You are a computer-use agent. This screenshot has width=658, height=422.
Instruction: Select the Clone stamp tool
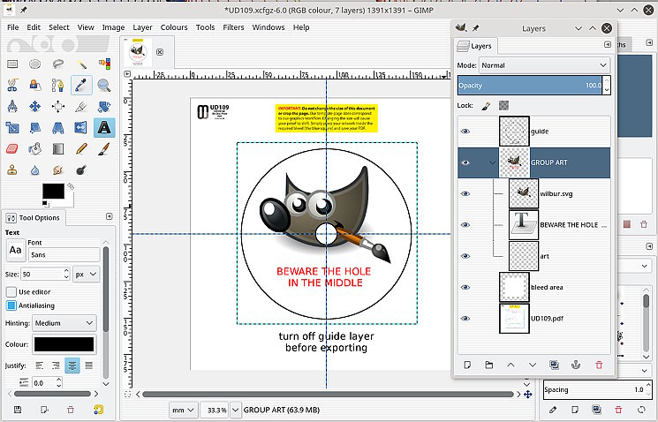[x=12, y=170]
